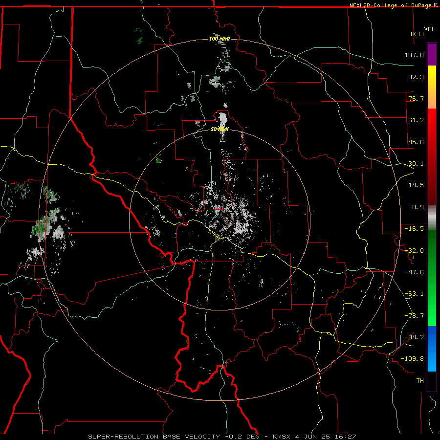Screen dimensions: 440x440
Task: Click the -0.9 velocity scale value
Action: click(416, 207)
